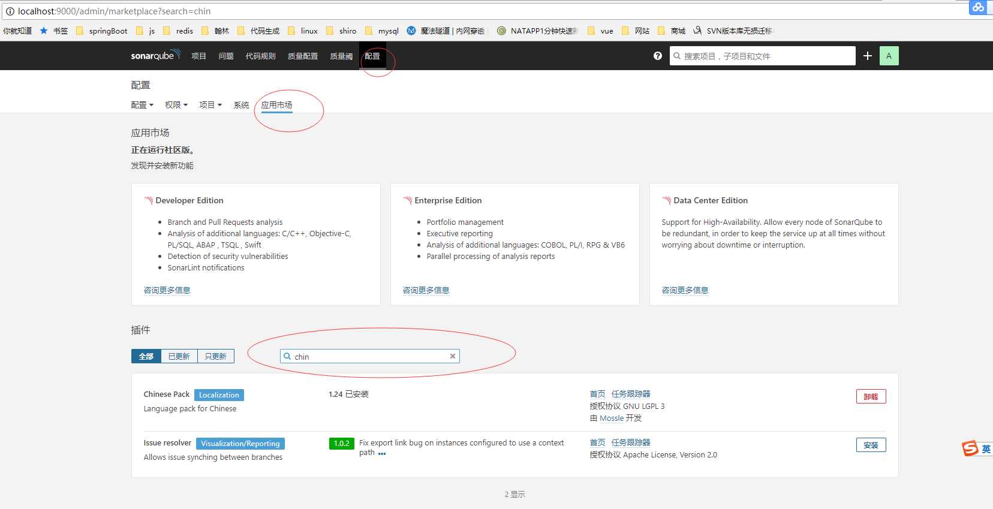Select the 只更新 plugin filter
The width and height of the screenshot is (993, 509).
click(216, 356)
